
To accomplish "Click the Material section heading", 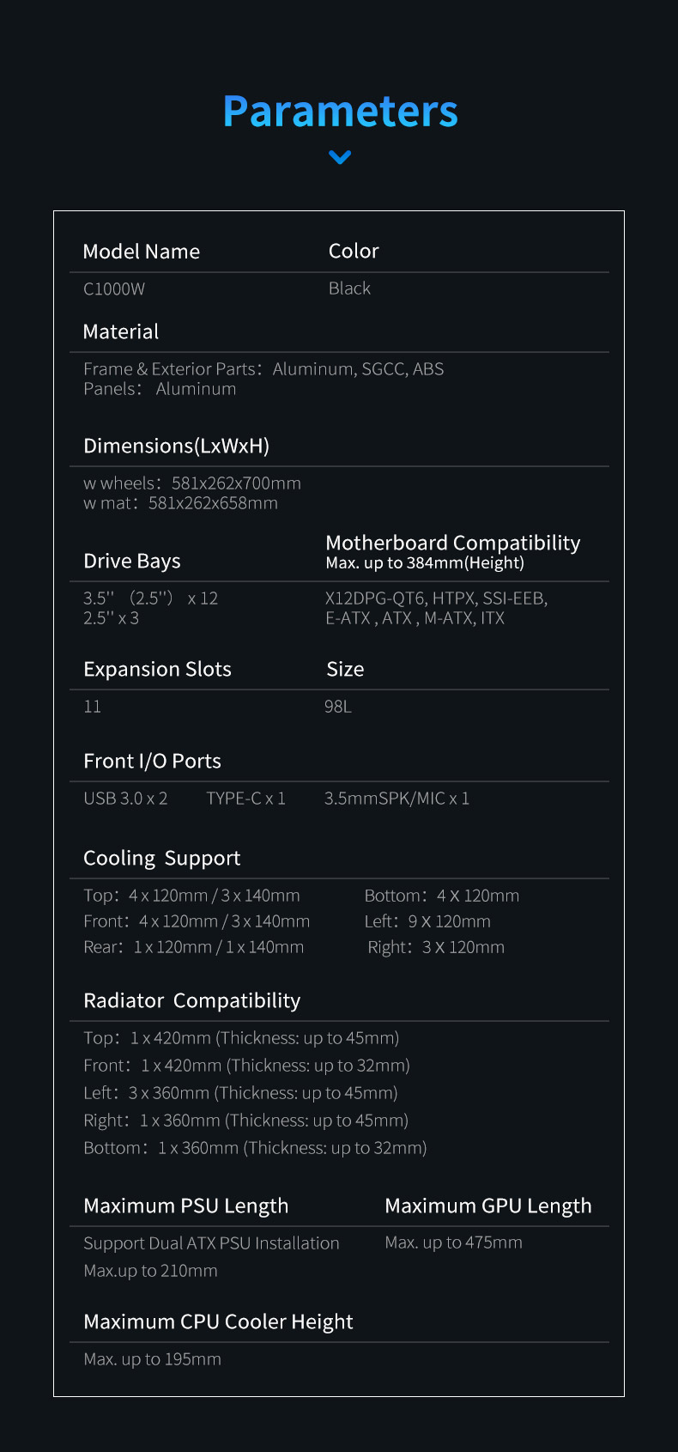I will coord(121,331).
